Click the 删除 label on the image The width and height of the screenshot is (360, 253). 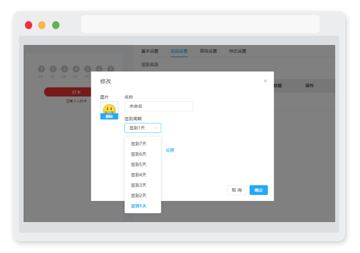point(109,116)
